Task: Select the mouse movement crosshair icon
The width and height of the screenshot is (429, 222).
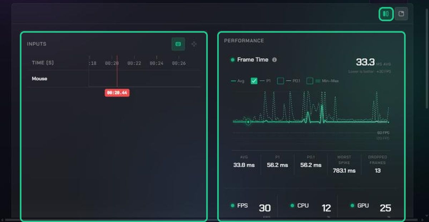Action: point(194,44)
